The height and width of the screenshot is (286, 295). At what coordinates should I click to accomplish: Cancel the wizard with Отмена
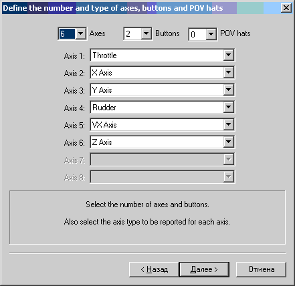click(261, 269)
